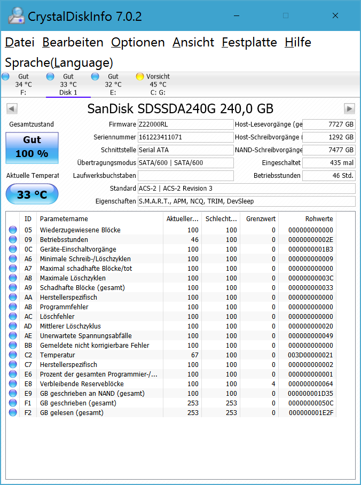Click status icon of Mittlerer Löschzyklus row
This screenshot has width=361, height=485.
coord(13,326)
